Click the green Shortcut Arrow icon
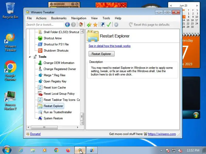The width and height of the screenshot is (206, 154). click(x=40, y=38)
